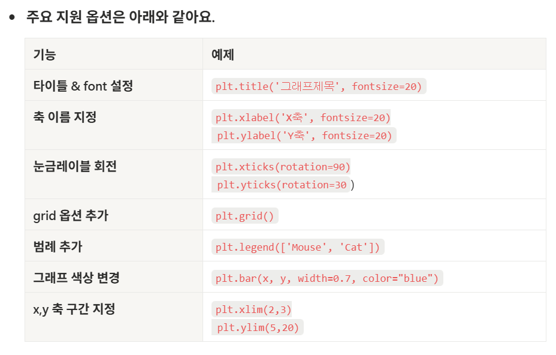
Task: Select the plt.grid() code snippet
Action: pos(244,215)
